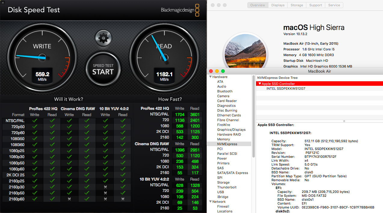The width and height of the screenshot is (383, 213).
Task: Select Power in the sidebar
Action: tap(222, 158)
